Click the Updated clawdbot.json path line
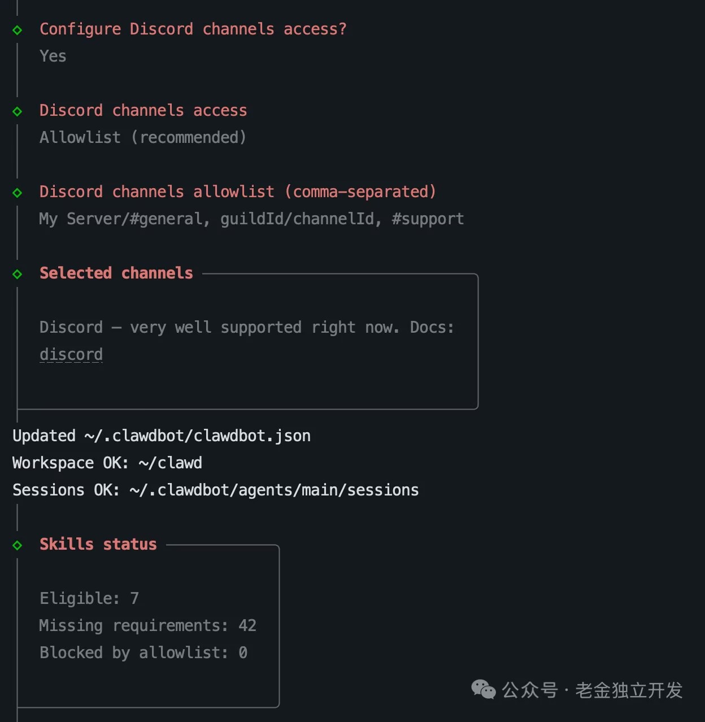The image size is (705, 722). click(x=162, y=436)
